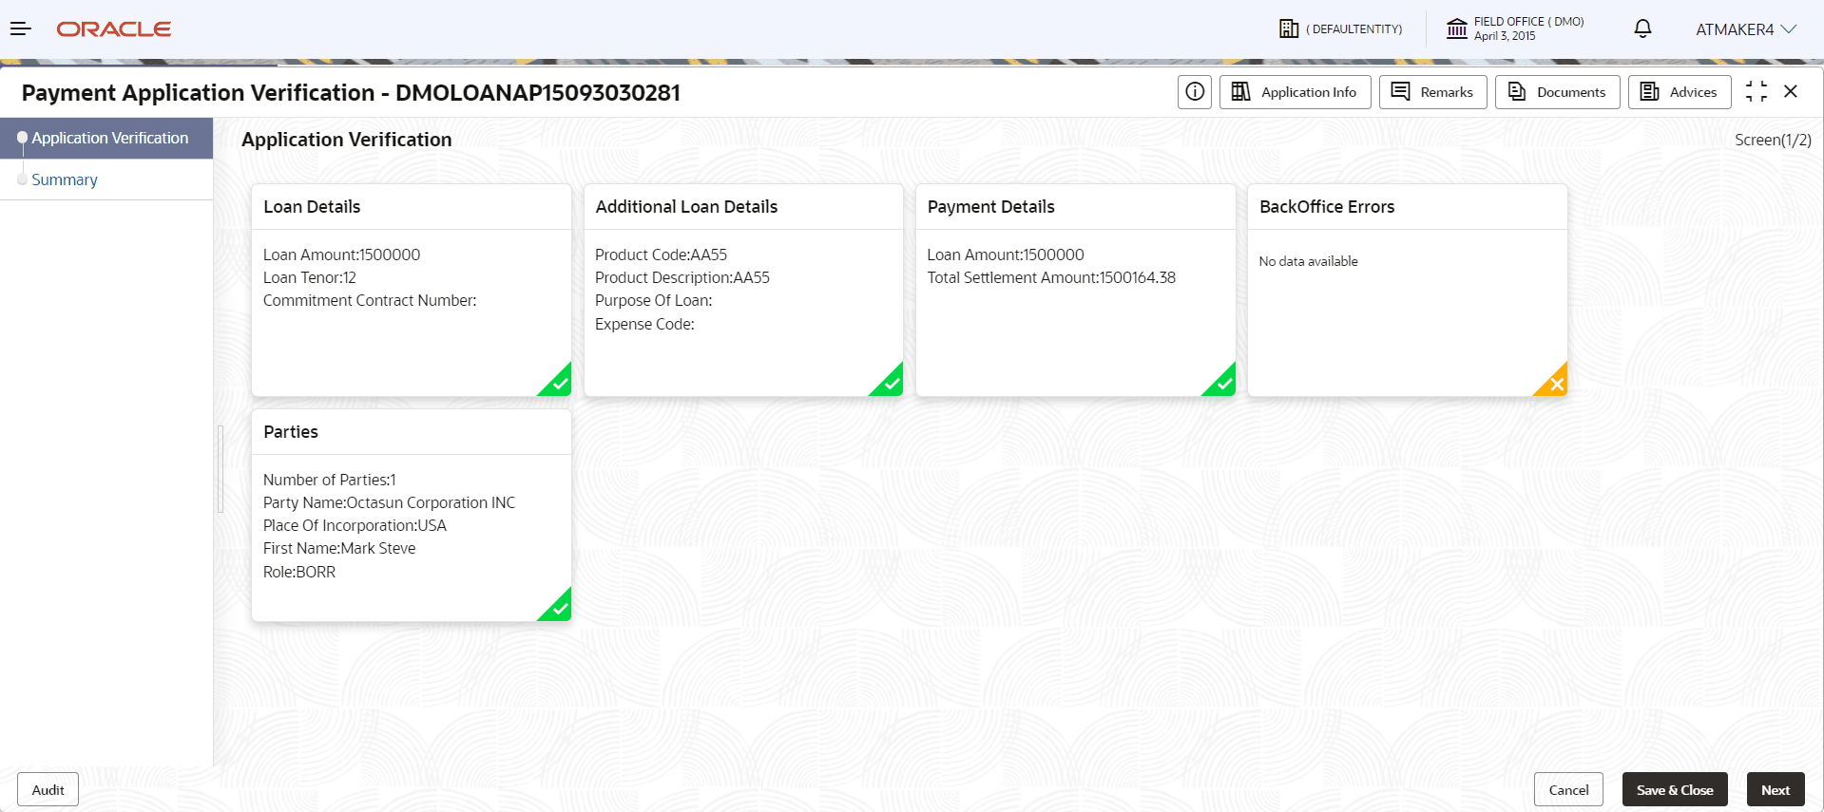
Task: Open the Payment Details card header
Action: click(x=1075, y=207)
